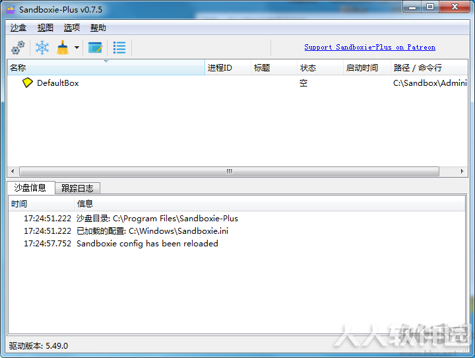
Task: Click the 信息 column header in log
Action: point(270,203)
